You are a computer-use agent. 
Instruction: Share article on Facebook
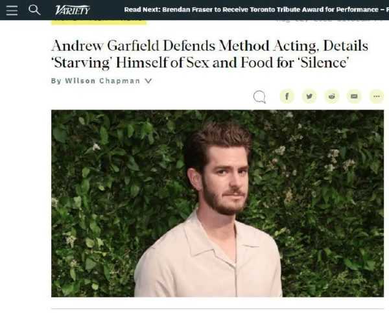(x=287, y=96)
